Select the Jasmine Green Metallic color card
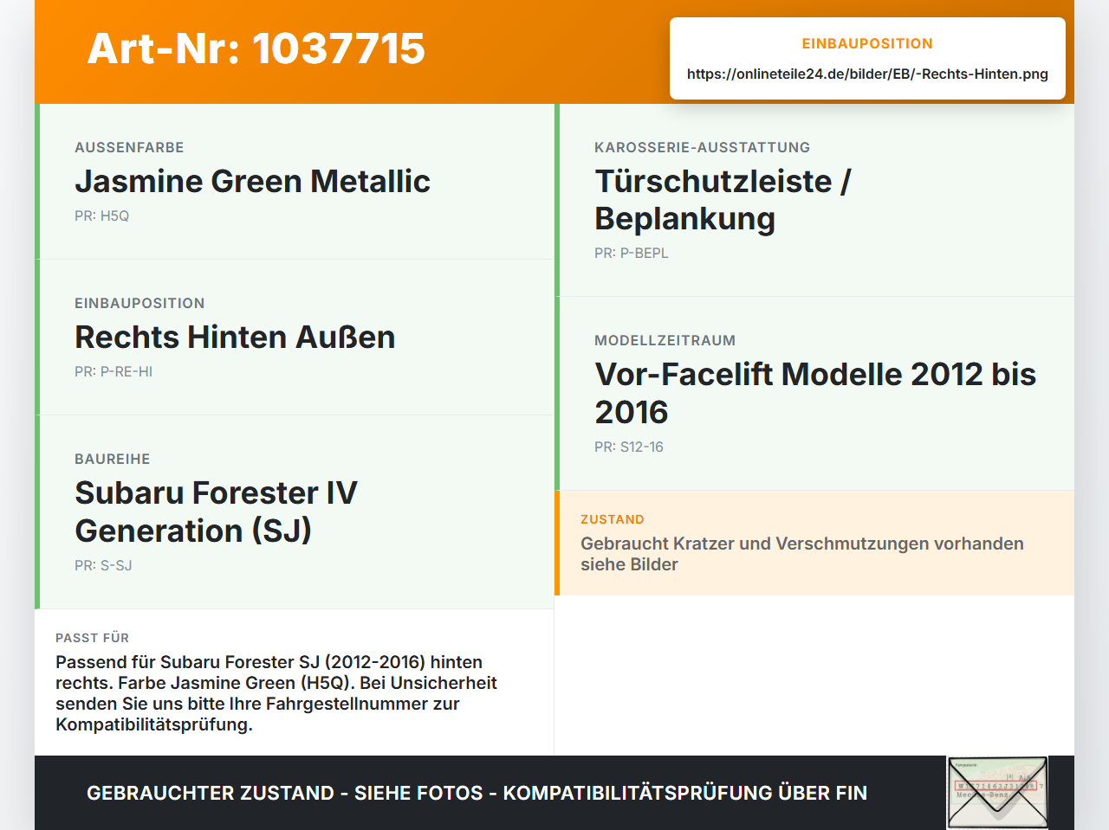Image resolution: width=1109 pixels, height=830 pixels. (295, 182)
